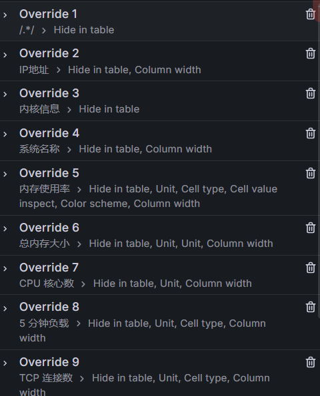Click the IP地址 field matcher text
This screenshot has width=320, height=396.
pos(34,70)
